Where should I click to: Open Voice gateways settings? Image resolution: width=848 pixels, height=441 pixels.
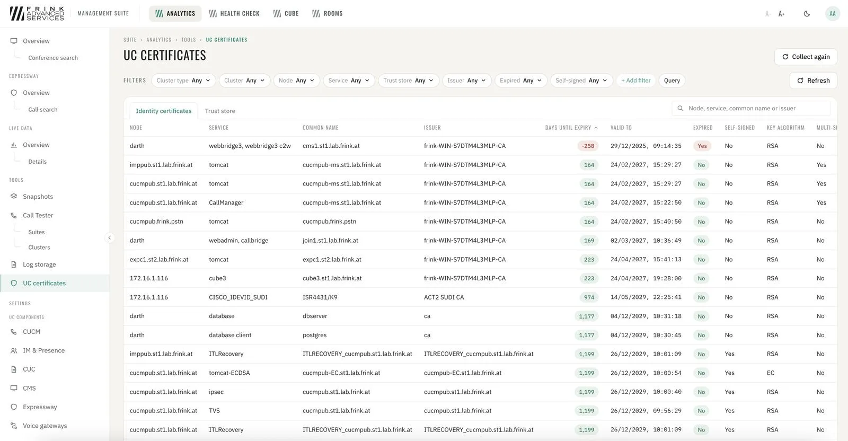coord(45,426)
